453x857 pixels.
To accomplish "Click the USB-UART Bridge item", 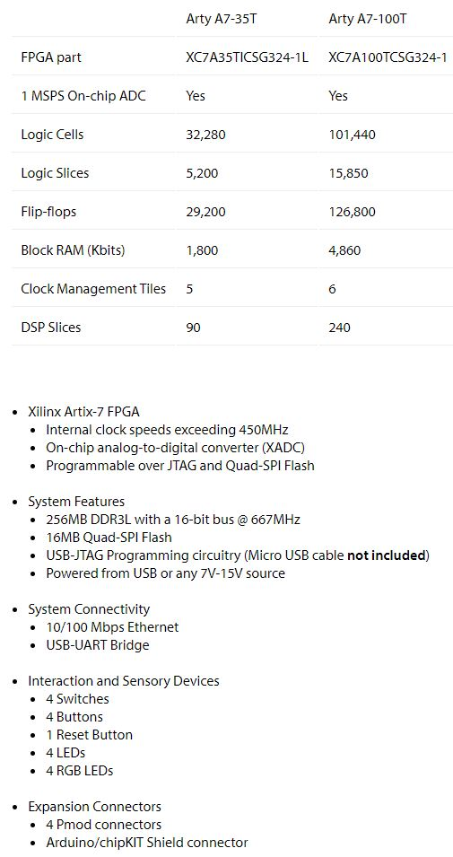I will [x=97, y=645].
